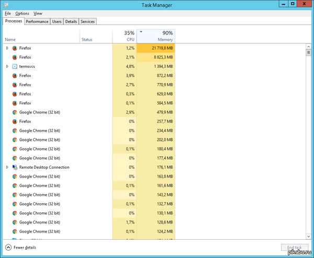This screenshot has width=314, height=258.
Task: Switch to the Details tab
Action: click(71, 21)
